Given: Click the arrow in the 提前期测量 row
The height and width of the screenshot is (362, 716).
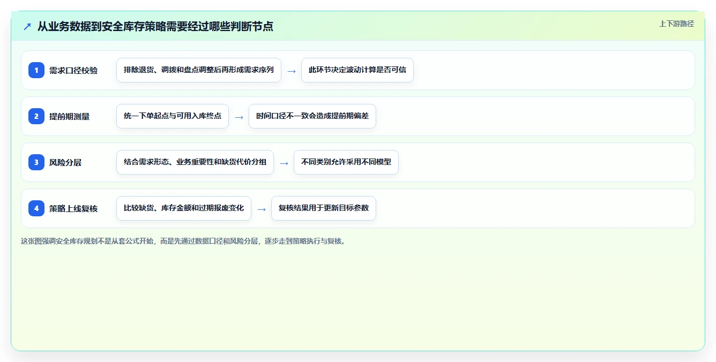Looking at the screenshot, I should click(239, 117).
